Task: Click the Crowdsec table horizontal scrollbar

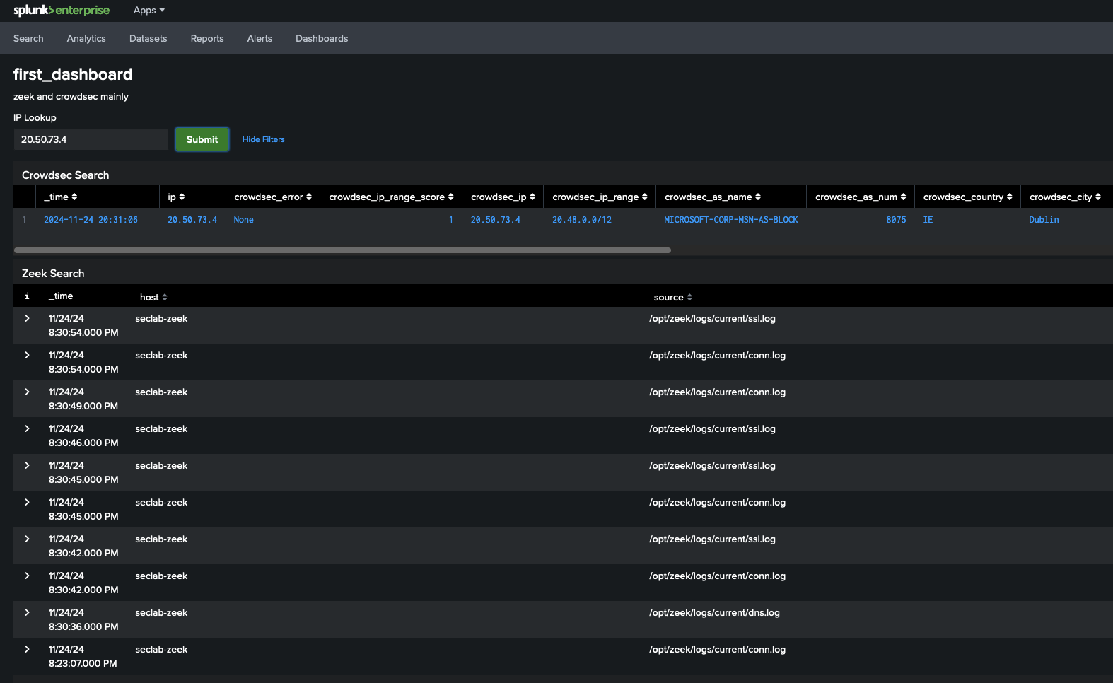Action: [x=342, y=250]
